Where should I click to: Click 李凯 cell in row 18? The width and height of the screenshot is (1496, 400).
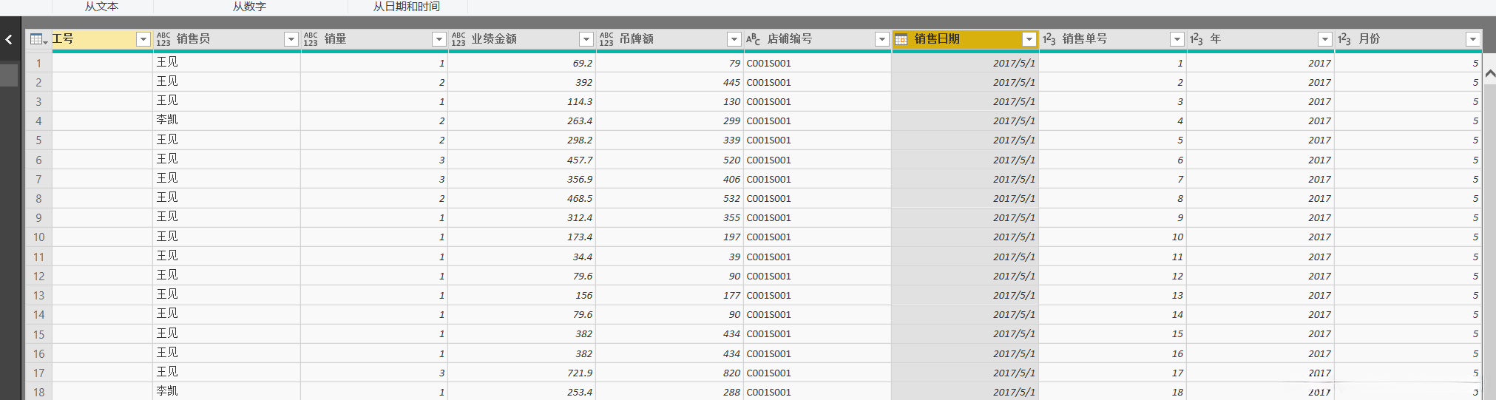(x=226, y=392)
